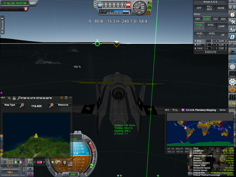The width and height of the screenshot is (236, 177).
Task: Select ADV mode in Smart A.S.S.
Action: [x=223, y=19]
